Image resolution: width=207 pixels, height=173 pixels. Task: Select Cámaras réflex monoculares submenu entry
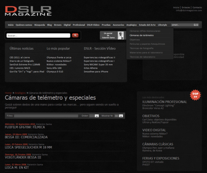pyautogui.click(x=145, y=31)
